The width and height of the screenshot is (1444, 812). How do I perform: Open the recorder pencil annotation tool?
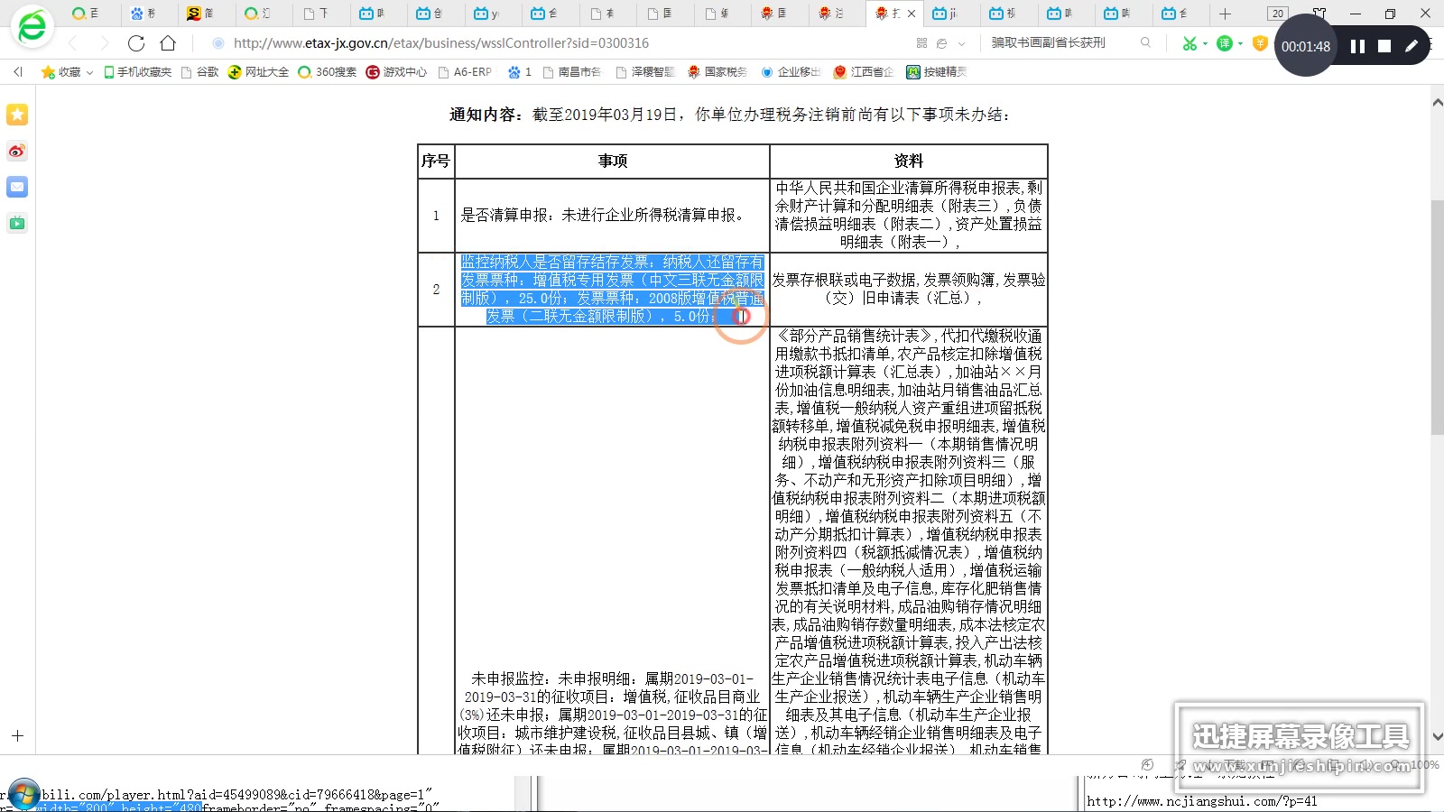[x=1412, y=46]
